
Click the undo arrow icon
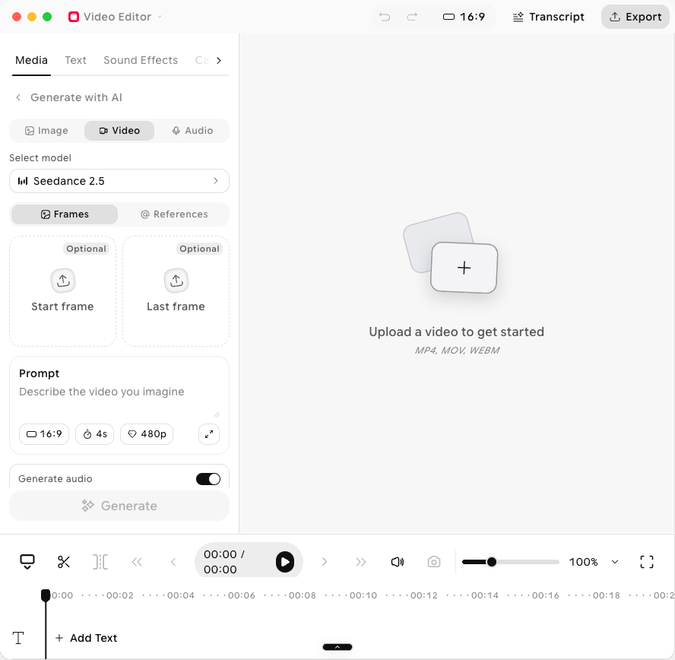(x=385, y=17)
